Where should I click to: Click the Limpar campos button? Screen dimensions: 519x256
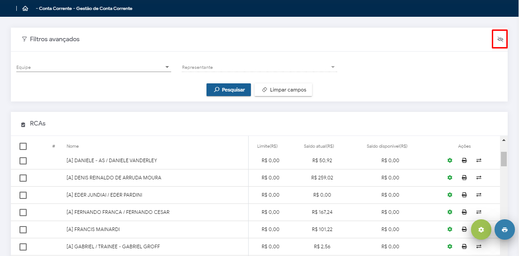(x=283, y=90)
